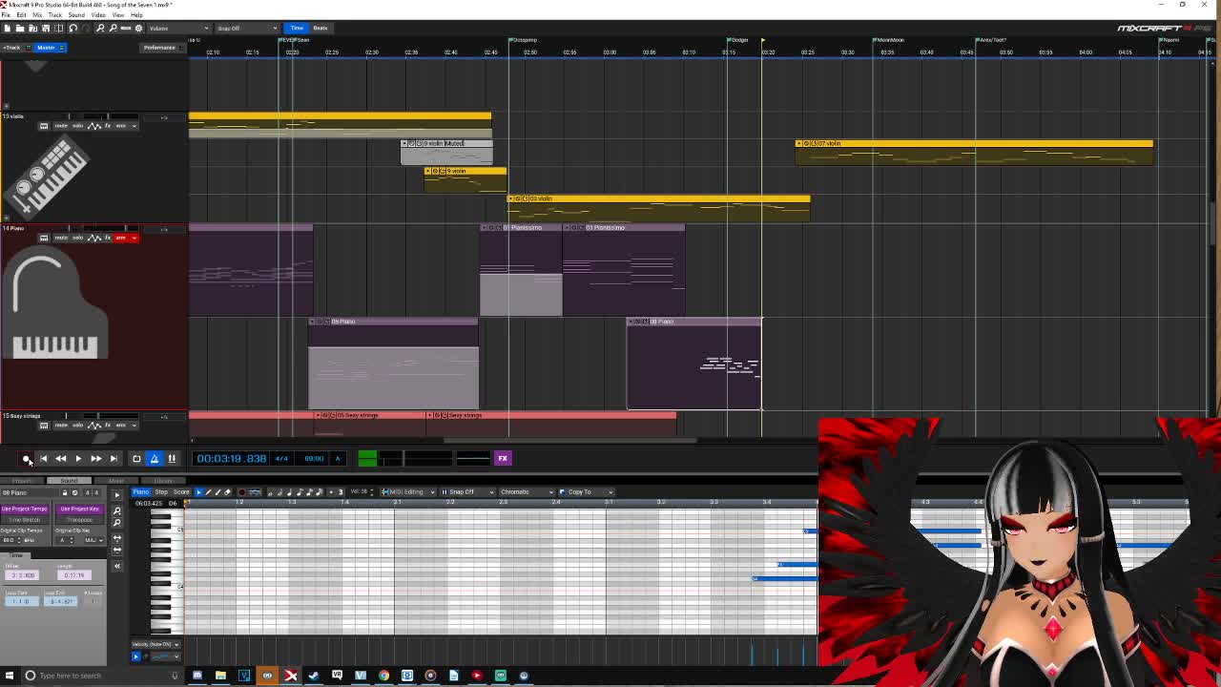
Task: Select the Piano roll editor tab
Action: tap(140, 492)
